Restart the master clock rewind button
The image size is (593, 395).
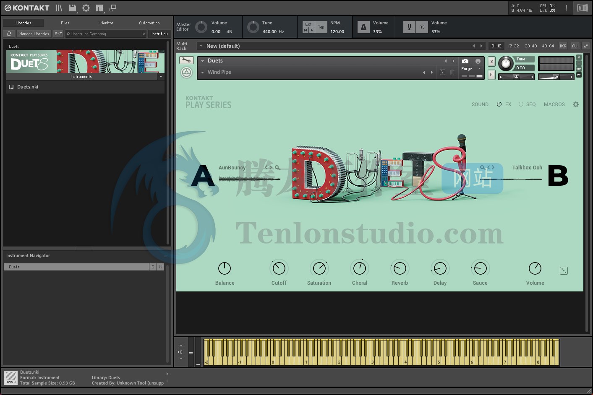pos(306,30)
